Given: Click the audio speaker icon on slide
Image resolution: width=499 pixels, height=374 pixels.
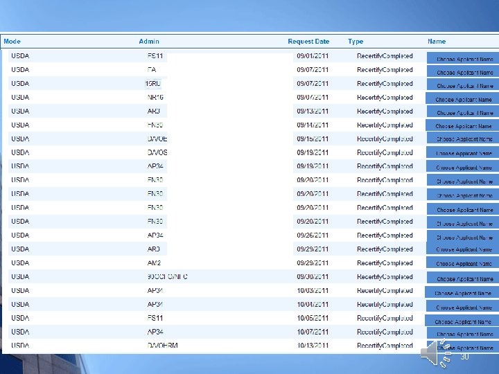Looking at the screenshot, I should [436, 353].
